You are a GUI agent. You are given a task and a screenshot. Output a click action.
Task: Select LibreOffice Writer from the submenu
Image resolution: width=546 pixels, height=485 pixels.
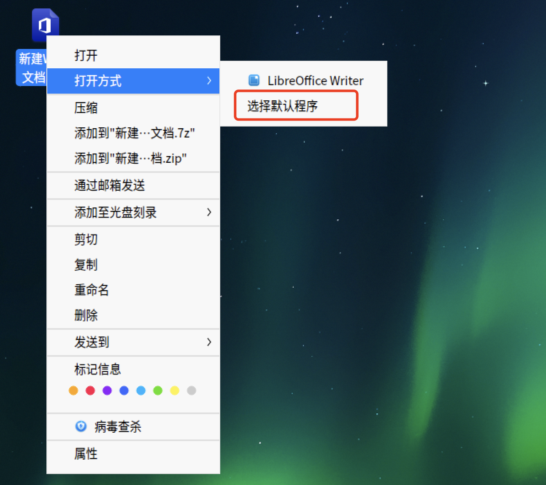click(x=314, y=81)
